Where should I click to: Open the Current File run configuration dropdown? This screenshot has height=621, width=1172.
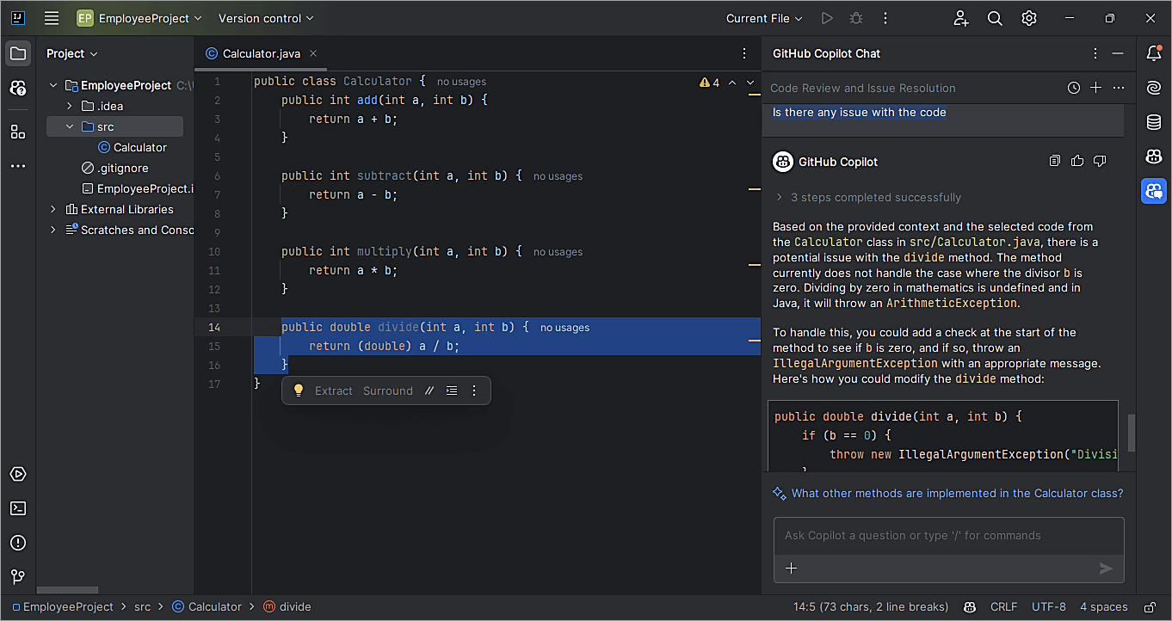[x=764, y=18]
